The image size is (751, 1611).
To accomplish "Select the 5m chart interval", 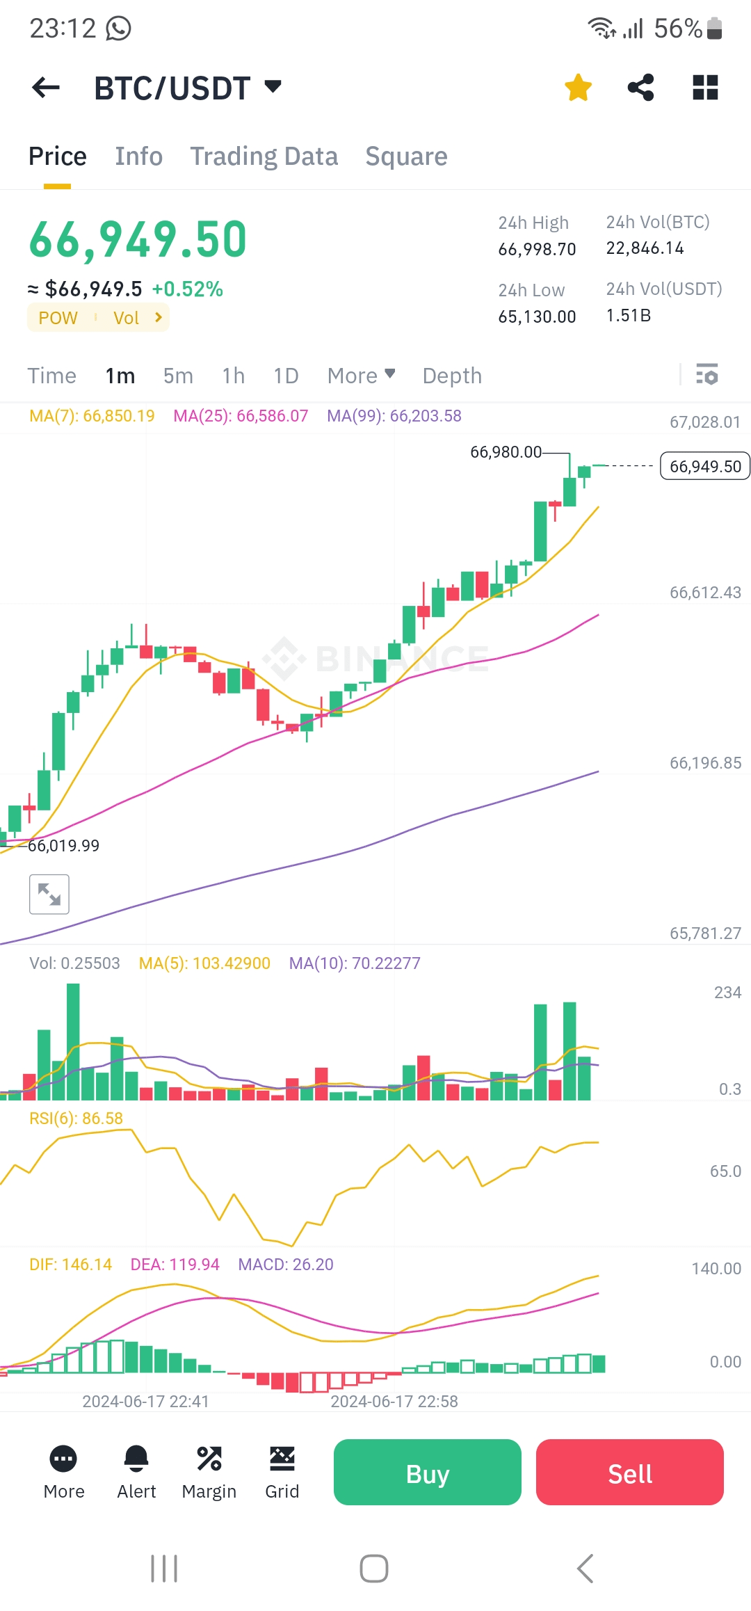I will [x=178, y=376].
